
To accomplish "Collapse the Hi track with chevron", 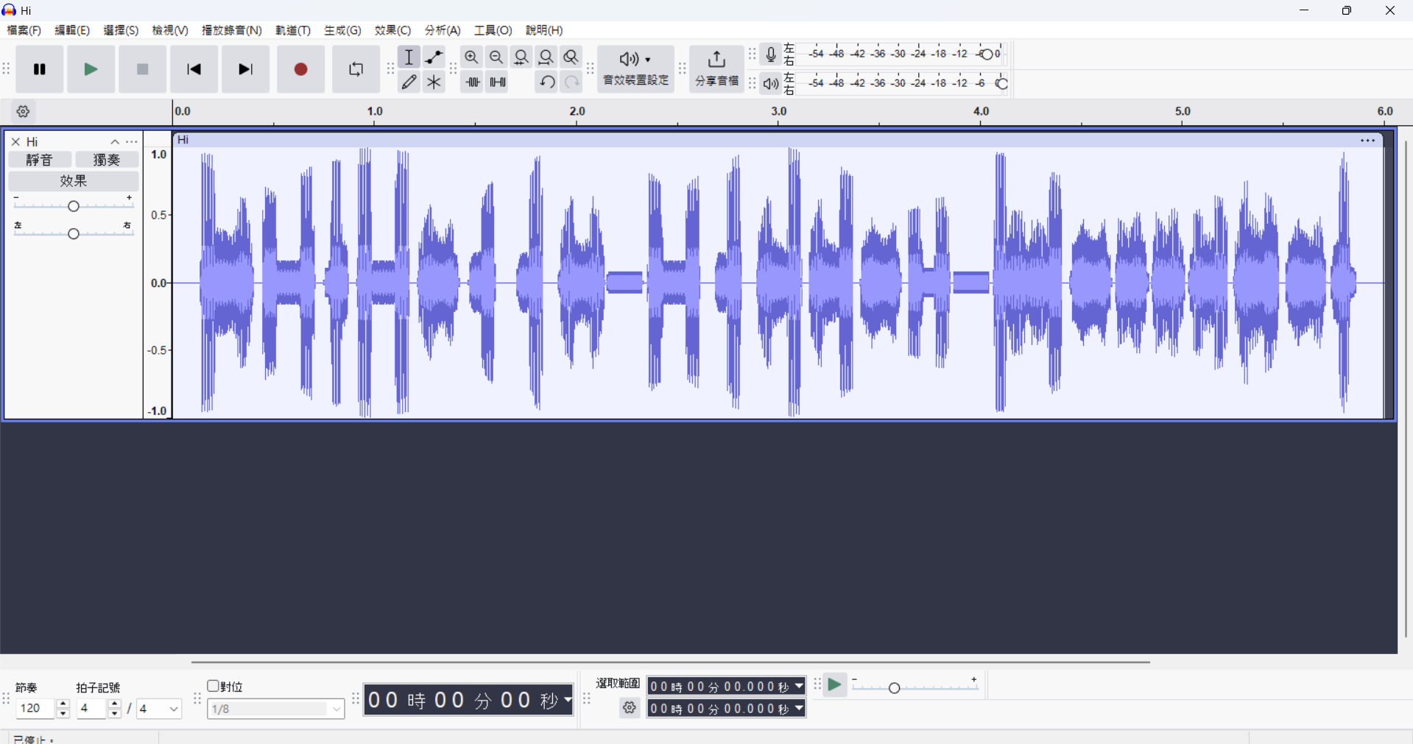I will point(115,141).
